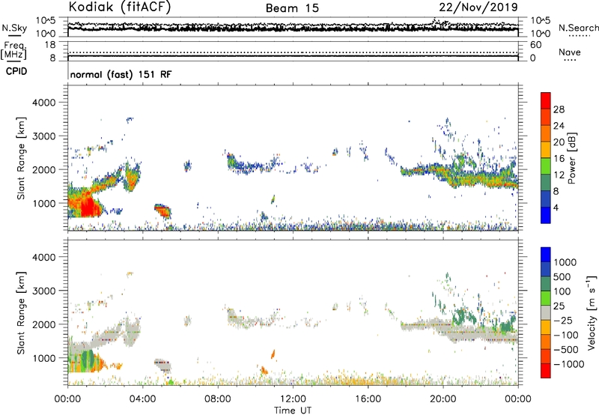Click the 'Freq. [MHz]' axis label

click(13, 50)
